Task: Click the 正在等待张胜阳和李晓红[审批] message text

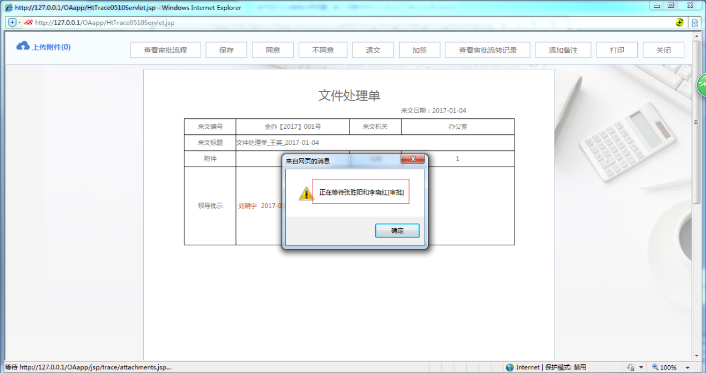Action: coord(361,193)
